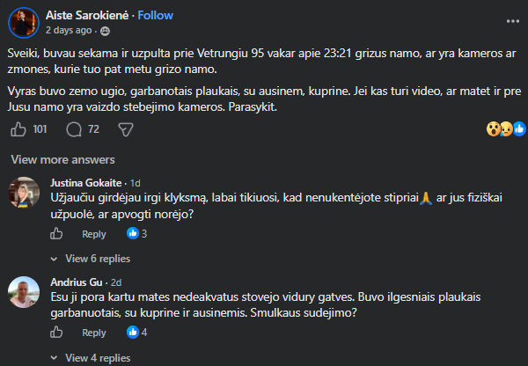The height and width of the screenshot is (366, 528).
Task: Share the post using the send icon
Action: point(126,129)
